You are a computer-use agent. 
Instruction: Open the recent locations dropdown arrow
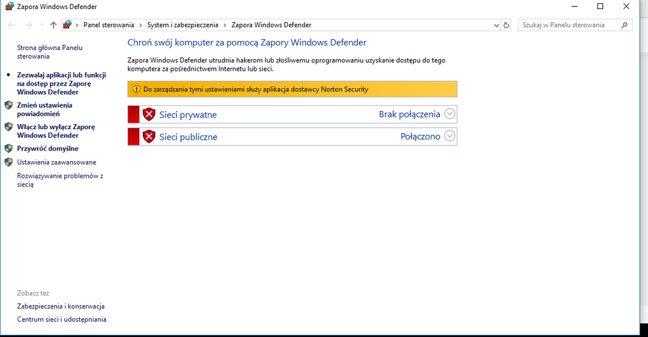click(x=42, y=25)
